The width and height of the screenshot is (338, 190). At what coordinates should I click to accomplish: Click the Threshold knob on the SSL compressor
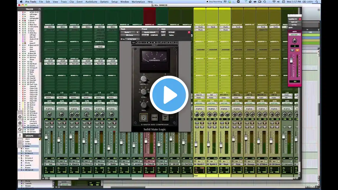tap(144, 79)
